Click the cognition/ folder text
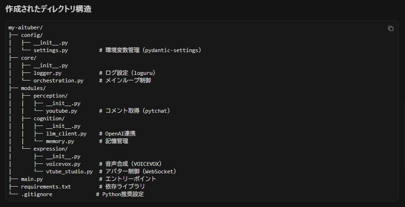The height and width of the screenshot is (207, 405). coord(49,118)
